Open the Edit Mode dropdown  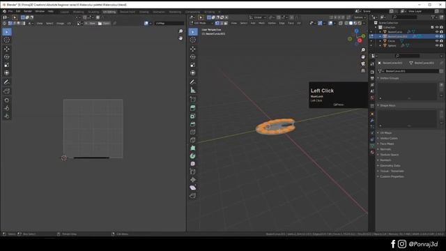point(201,23)
